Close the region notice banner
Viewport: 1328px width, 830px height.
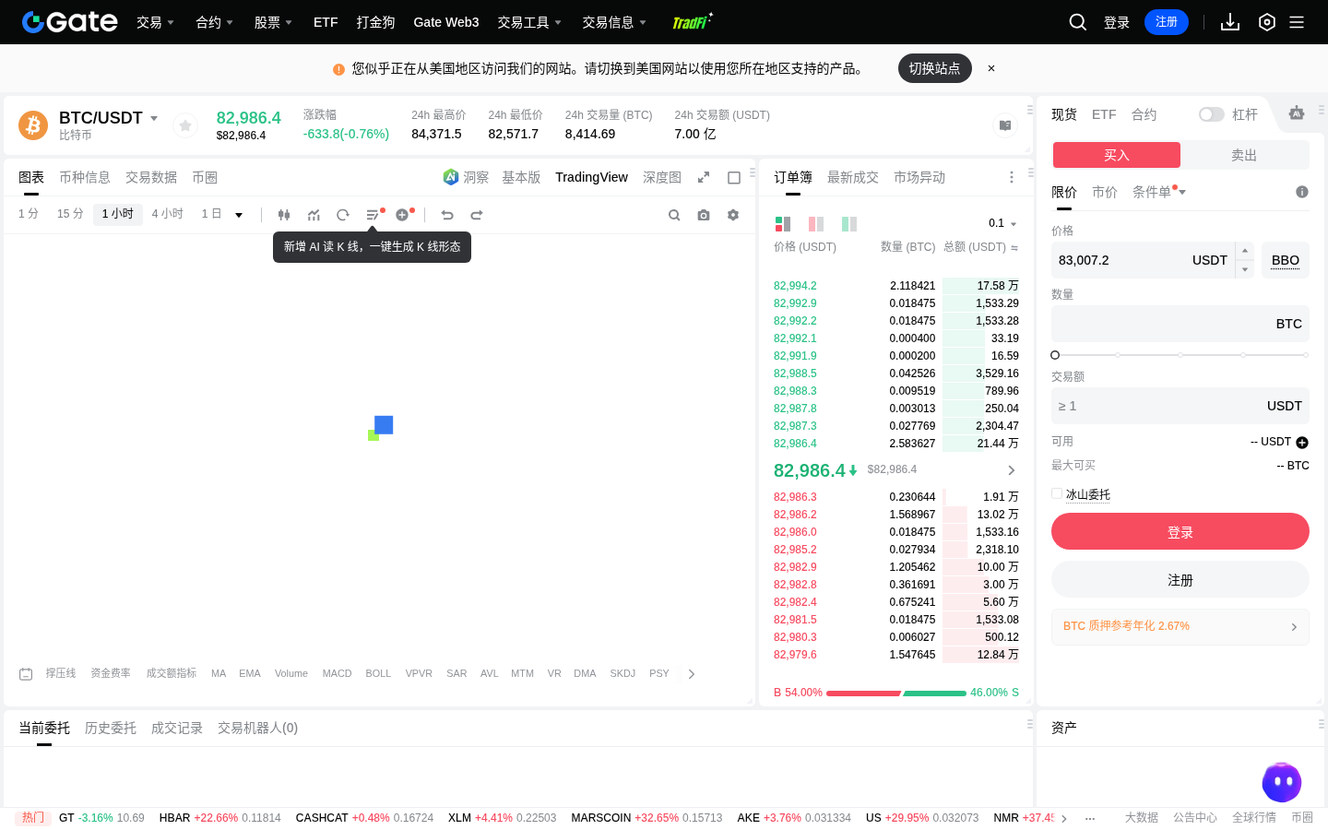[991, 68]
